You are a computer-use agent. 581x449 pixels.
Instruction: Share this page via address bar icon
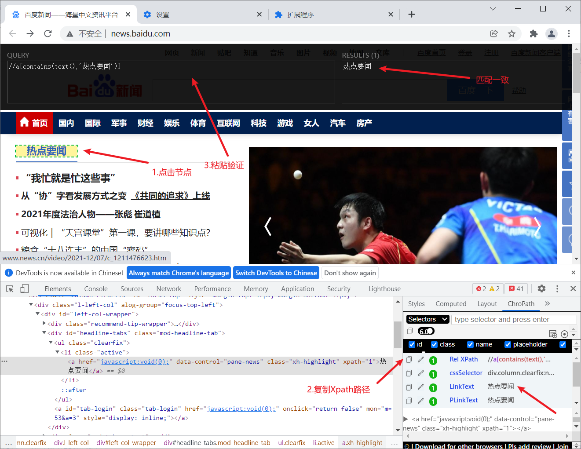tap(494, 33)
